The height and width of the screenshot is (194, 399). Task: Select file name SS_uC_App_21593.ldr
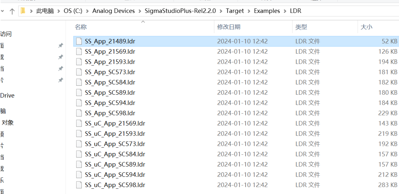click(x=115, y=133)
